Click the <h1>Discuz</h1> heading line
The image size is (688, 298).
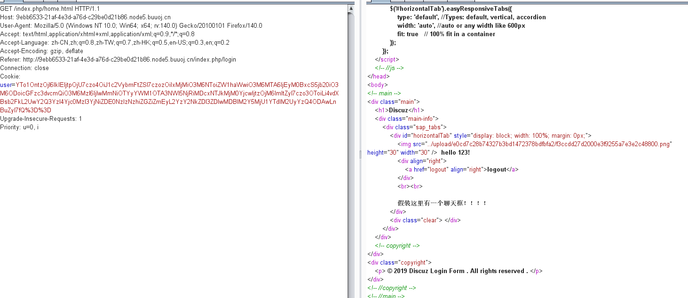click(400, 110)
